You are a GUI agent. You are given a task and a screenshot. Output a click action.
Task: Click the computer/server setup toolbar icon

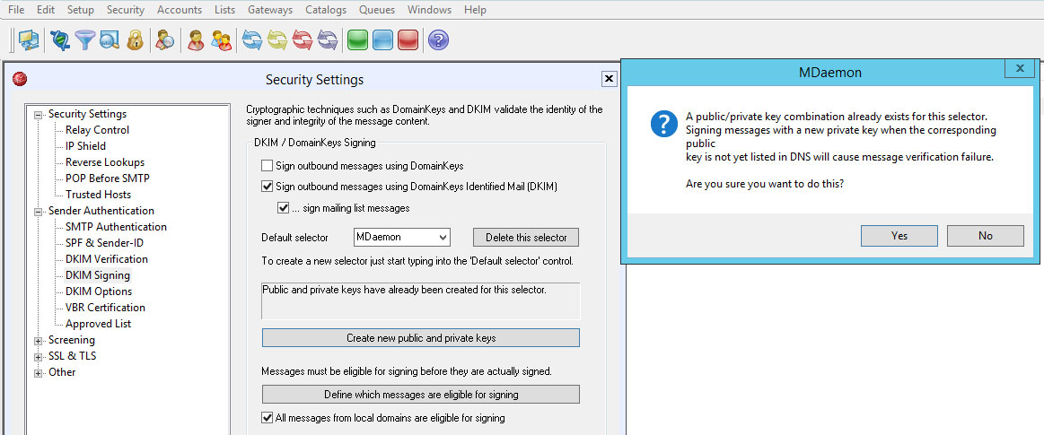29,40
